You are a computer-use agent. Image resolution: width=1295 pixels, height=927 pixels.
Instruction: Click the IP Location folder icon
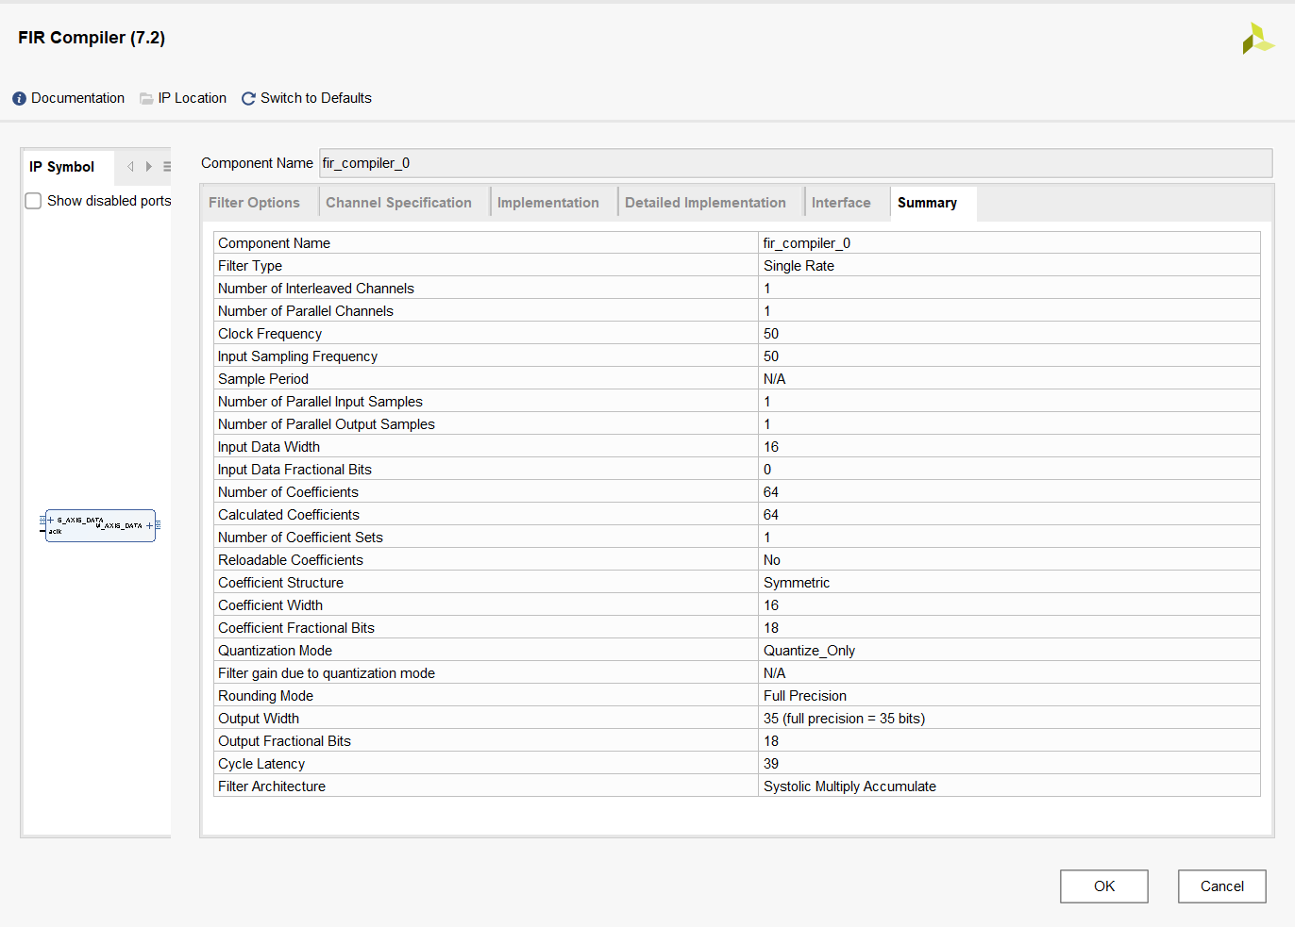(x=146, y=98)
